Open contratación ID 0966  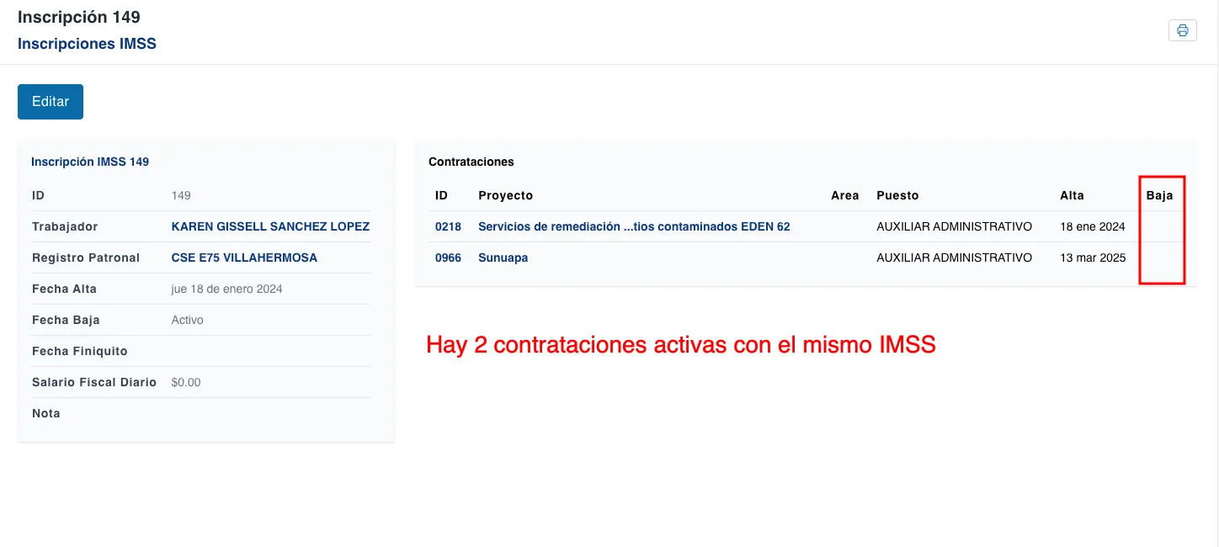click(x=448, y=258)
